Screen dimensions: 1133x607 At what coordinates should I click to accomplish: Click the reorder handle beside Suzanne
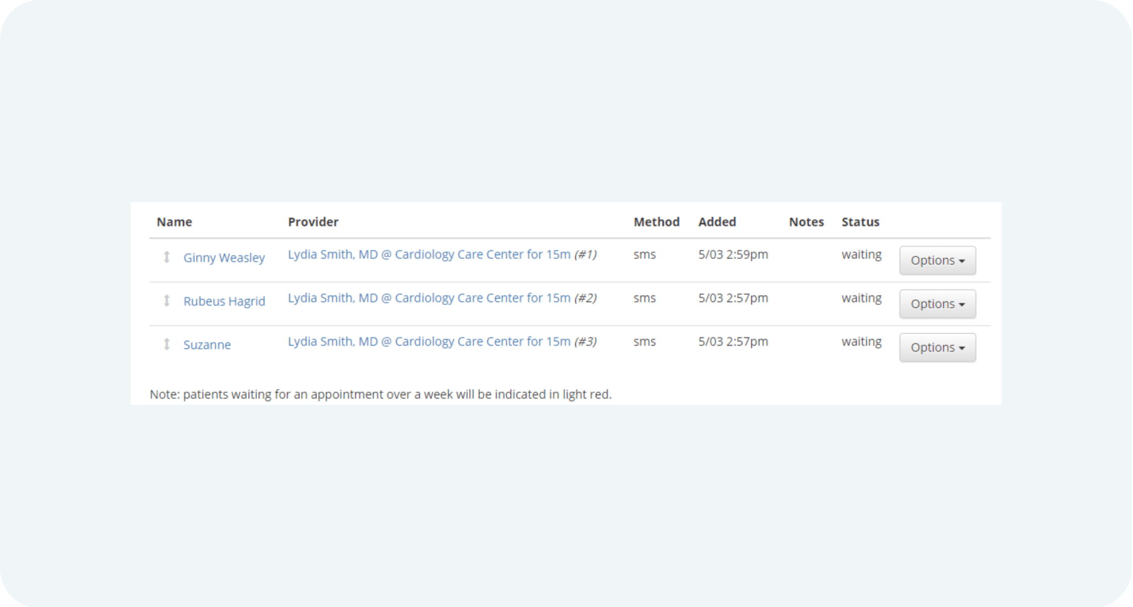coord(167,344)
